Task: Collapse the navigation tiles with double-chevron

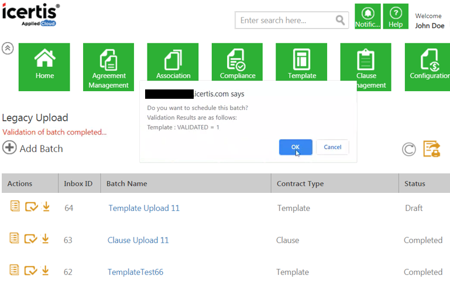Action: click(8, 48)
